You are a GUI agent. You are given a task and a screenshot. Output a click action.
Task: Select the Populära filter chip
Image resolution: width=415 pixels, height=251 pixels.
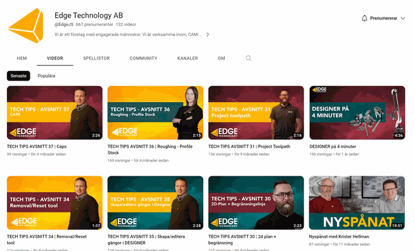(x=46, y=75)
